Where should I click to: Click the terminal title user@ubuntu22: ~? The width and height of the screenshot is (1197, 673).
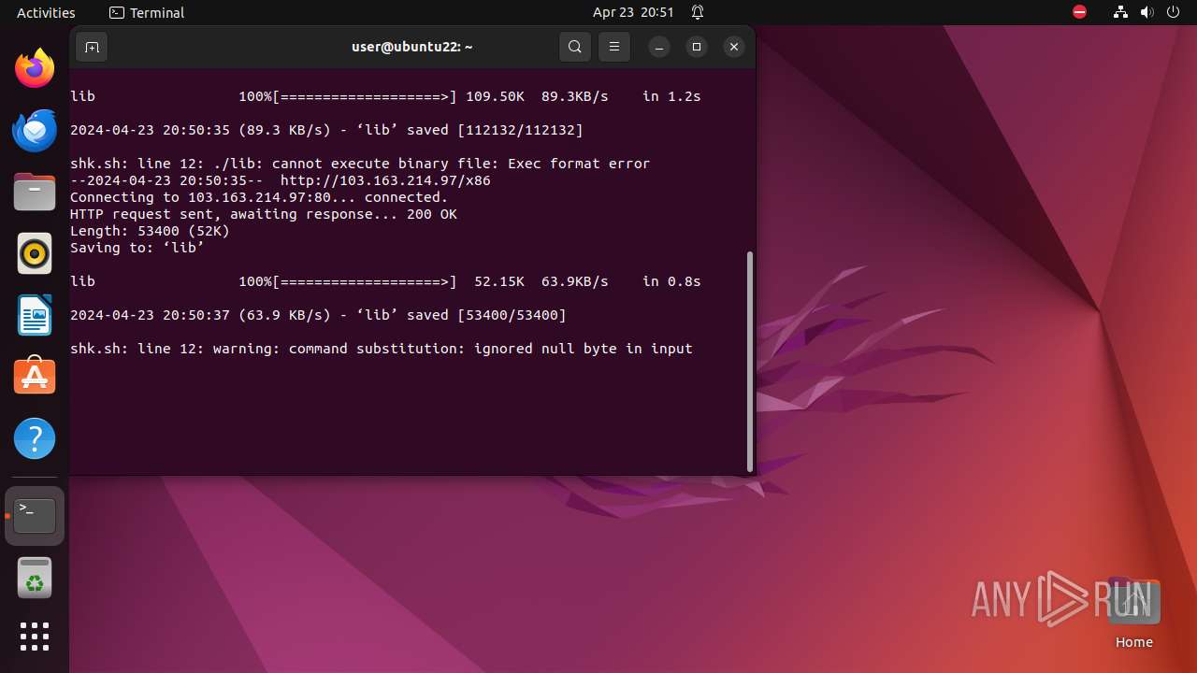(x=412, y=47)
